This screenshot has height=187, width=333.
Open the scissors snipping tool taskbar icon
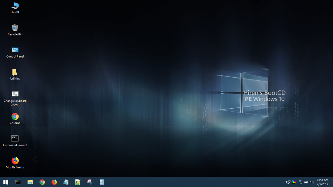tap(90, 182)
